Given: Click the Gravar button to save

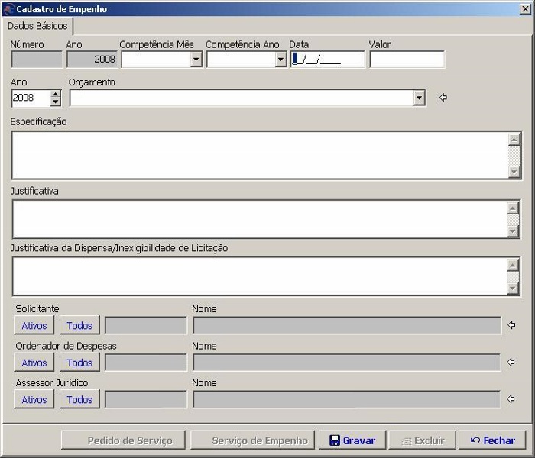Looking at the screenshot, I should point(352,440).
